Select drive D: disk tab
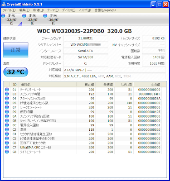170x181 pixels. click(x=33, y=19)
